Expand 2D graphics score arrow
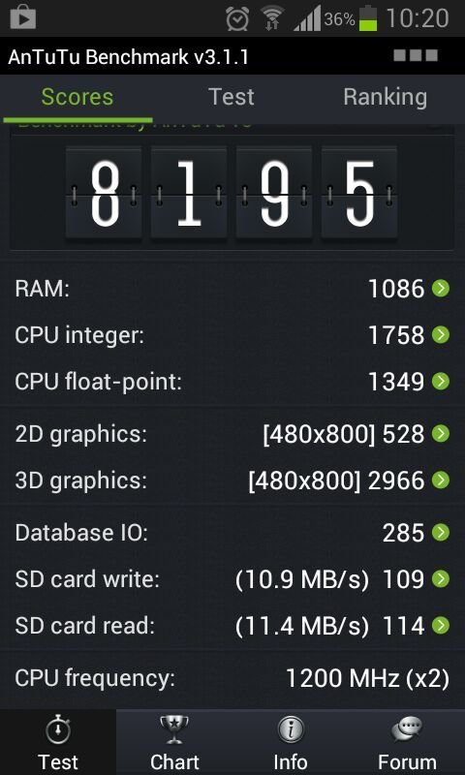This screenshot has width=465, height=775. (440, 433)
